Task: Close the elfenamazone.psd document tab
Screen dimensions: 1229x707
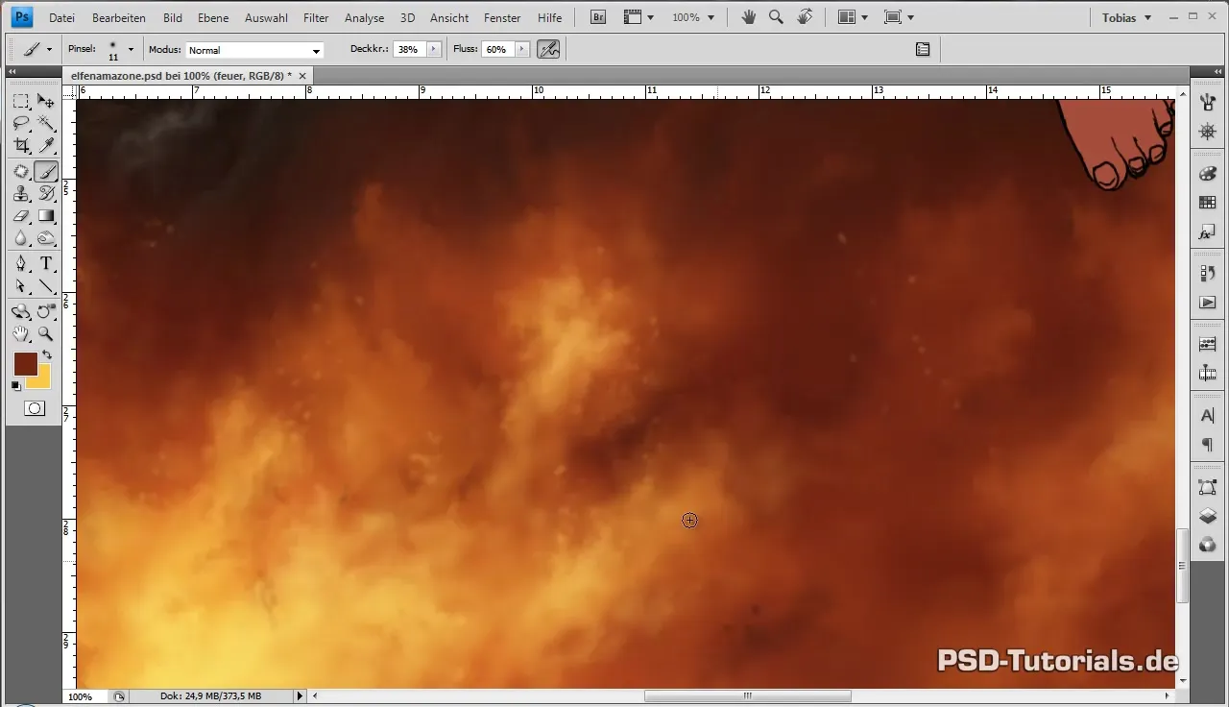Action: [x=302, y=75]
